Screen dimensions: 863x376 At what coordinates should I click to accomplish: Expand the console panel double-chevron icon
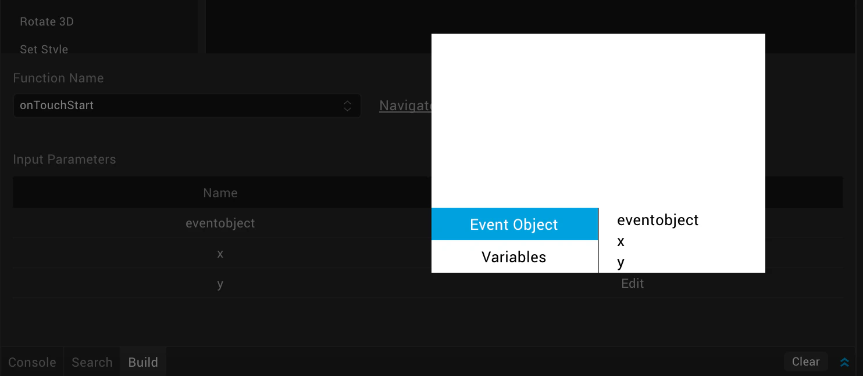(844, 362)
